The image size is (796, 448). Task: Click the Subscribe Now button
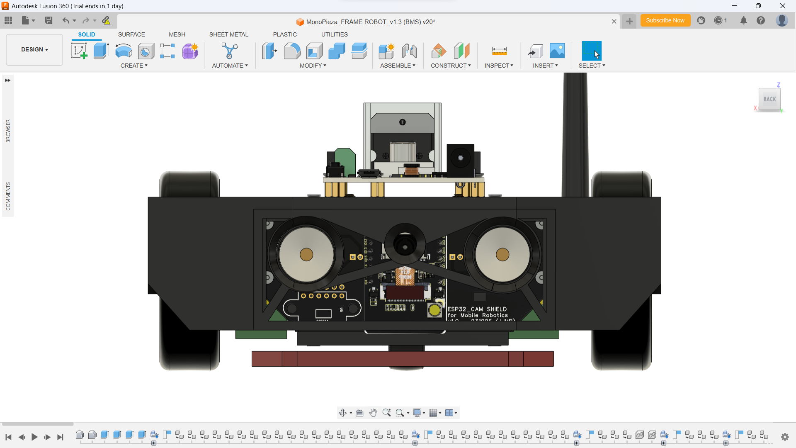[665, 20]
